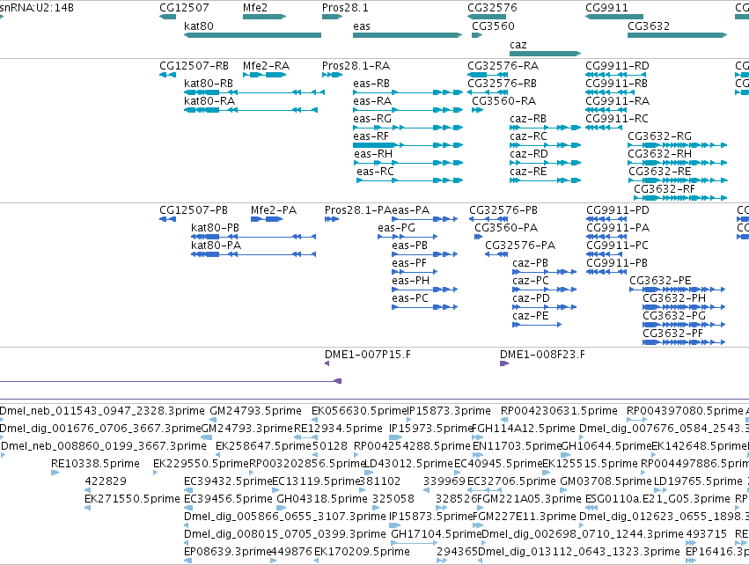Image resolution: width=749 pixels, height=565 pixels.
Task: Click the CG32576 gene label
Action: coord(492,8)
